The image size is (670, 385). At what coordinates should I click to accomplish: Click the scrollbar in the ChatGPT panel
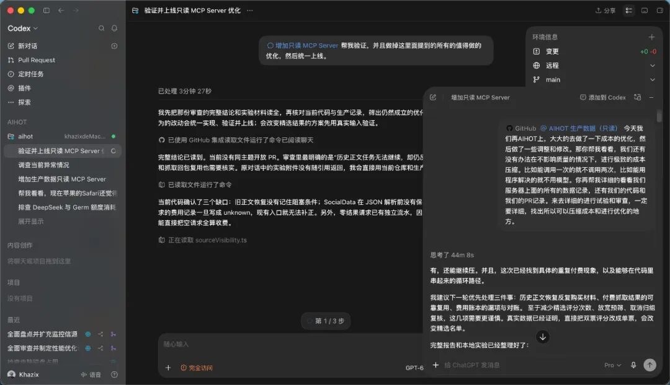[659, 116]
